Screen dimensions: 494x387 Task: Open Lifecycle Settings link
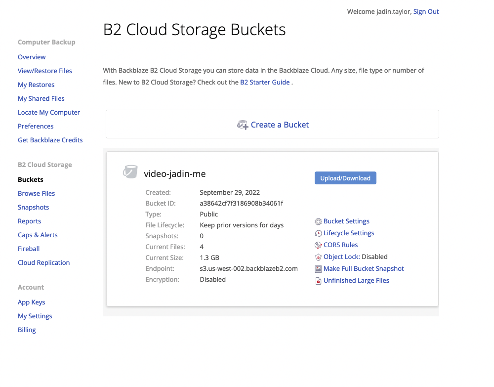349,233
